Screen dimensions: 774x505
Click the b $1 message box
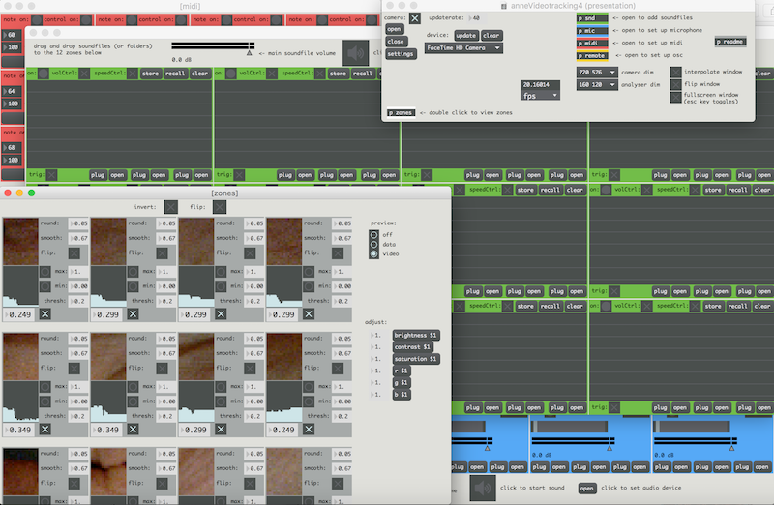coord(402,395)
